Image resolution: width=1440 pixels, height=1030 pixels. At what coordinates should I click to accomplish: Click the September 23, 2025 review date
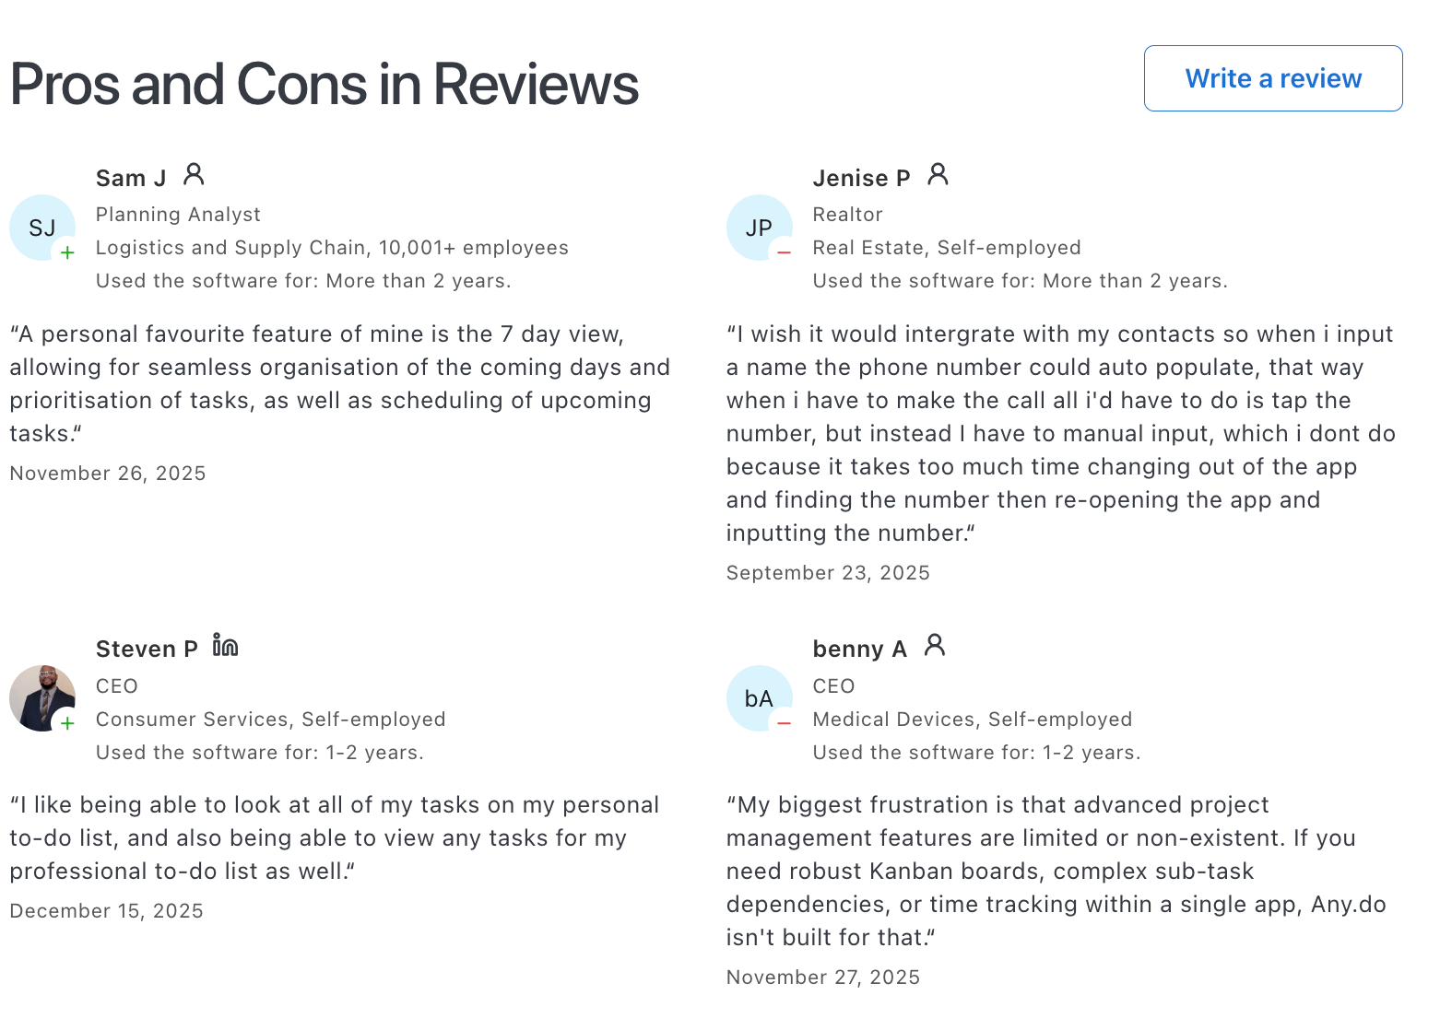(x=828, y=573)
